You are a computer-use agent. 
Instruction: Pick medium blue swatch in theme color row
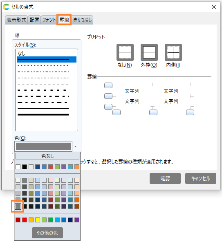click(44, 167)
